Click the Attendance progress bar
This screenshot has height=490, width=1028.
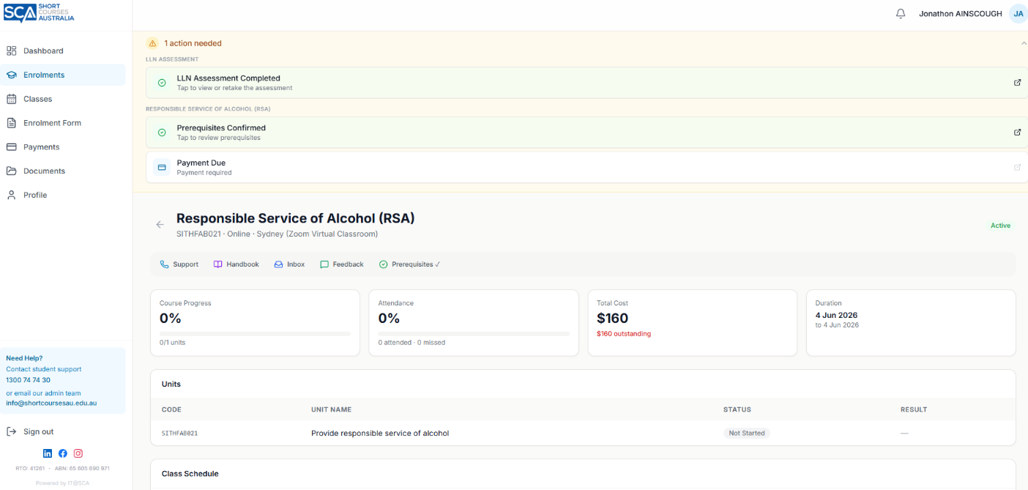474,333
